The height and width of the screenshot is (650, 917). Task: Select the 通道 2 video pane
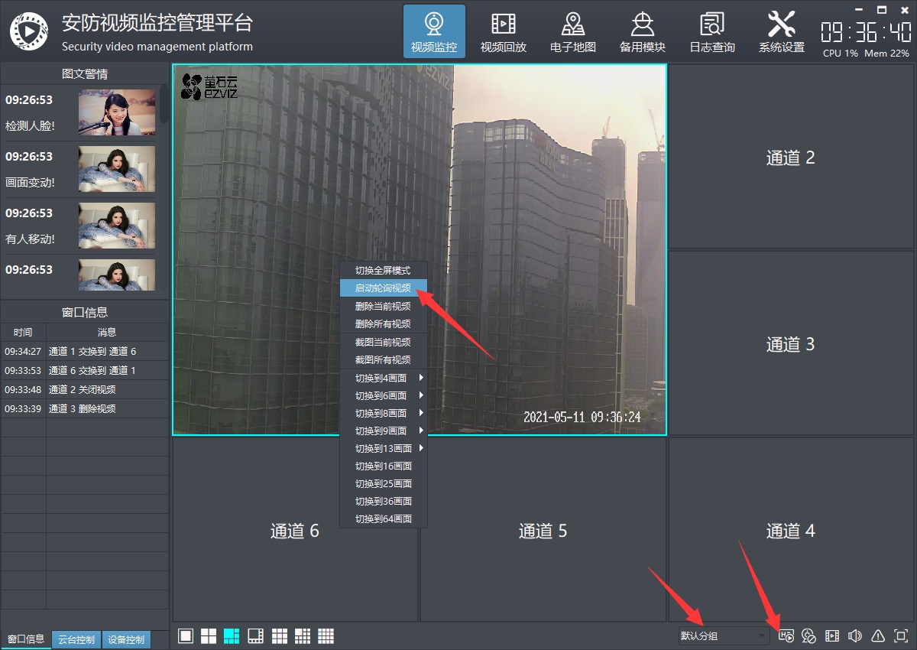tap(790, 158)
